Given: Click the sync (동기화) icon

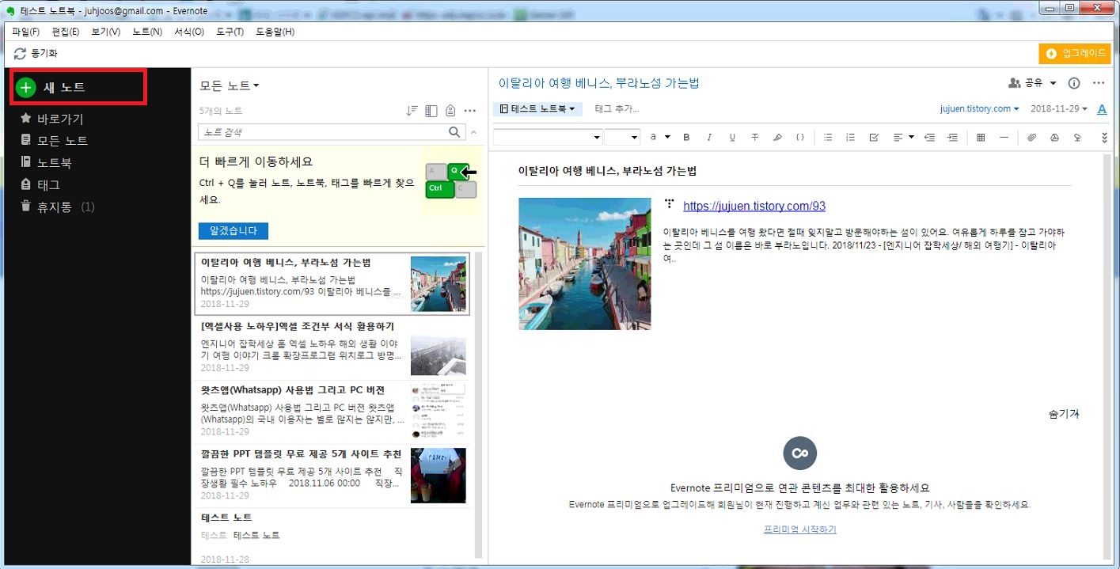Looking at the screenshot, I should (x=20, y=54).
